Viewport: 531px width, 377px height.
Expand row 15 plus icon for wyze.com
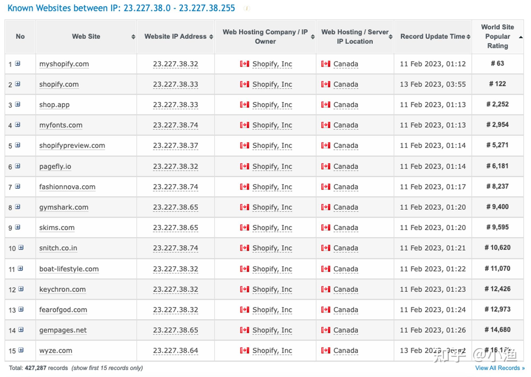(x=21, y=350)
